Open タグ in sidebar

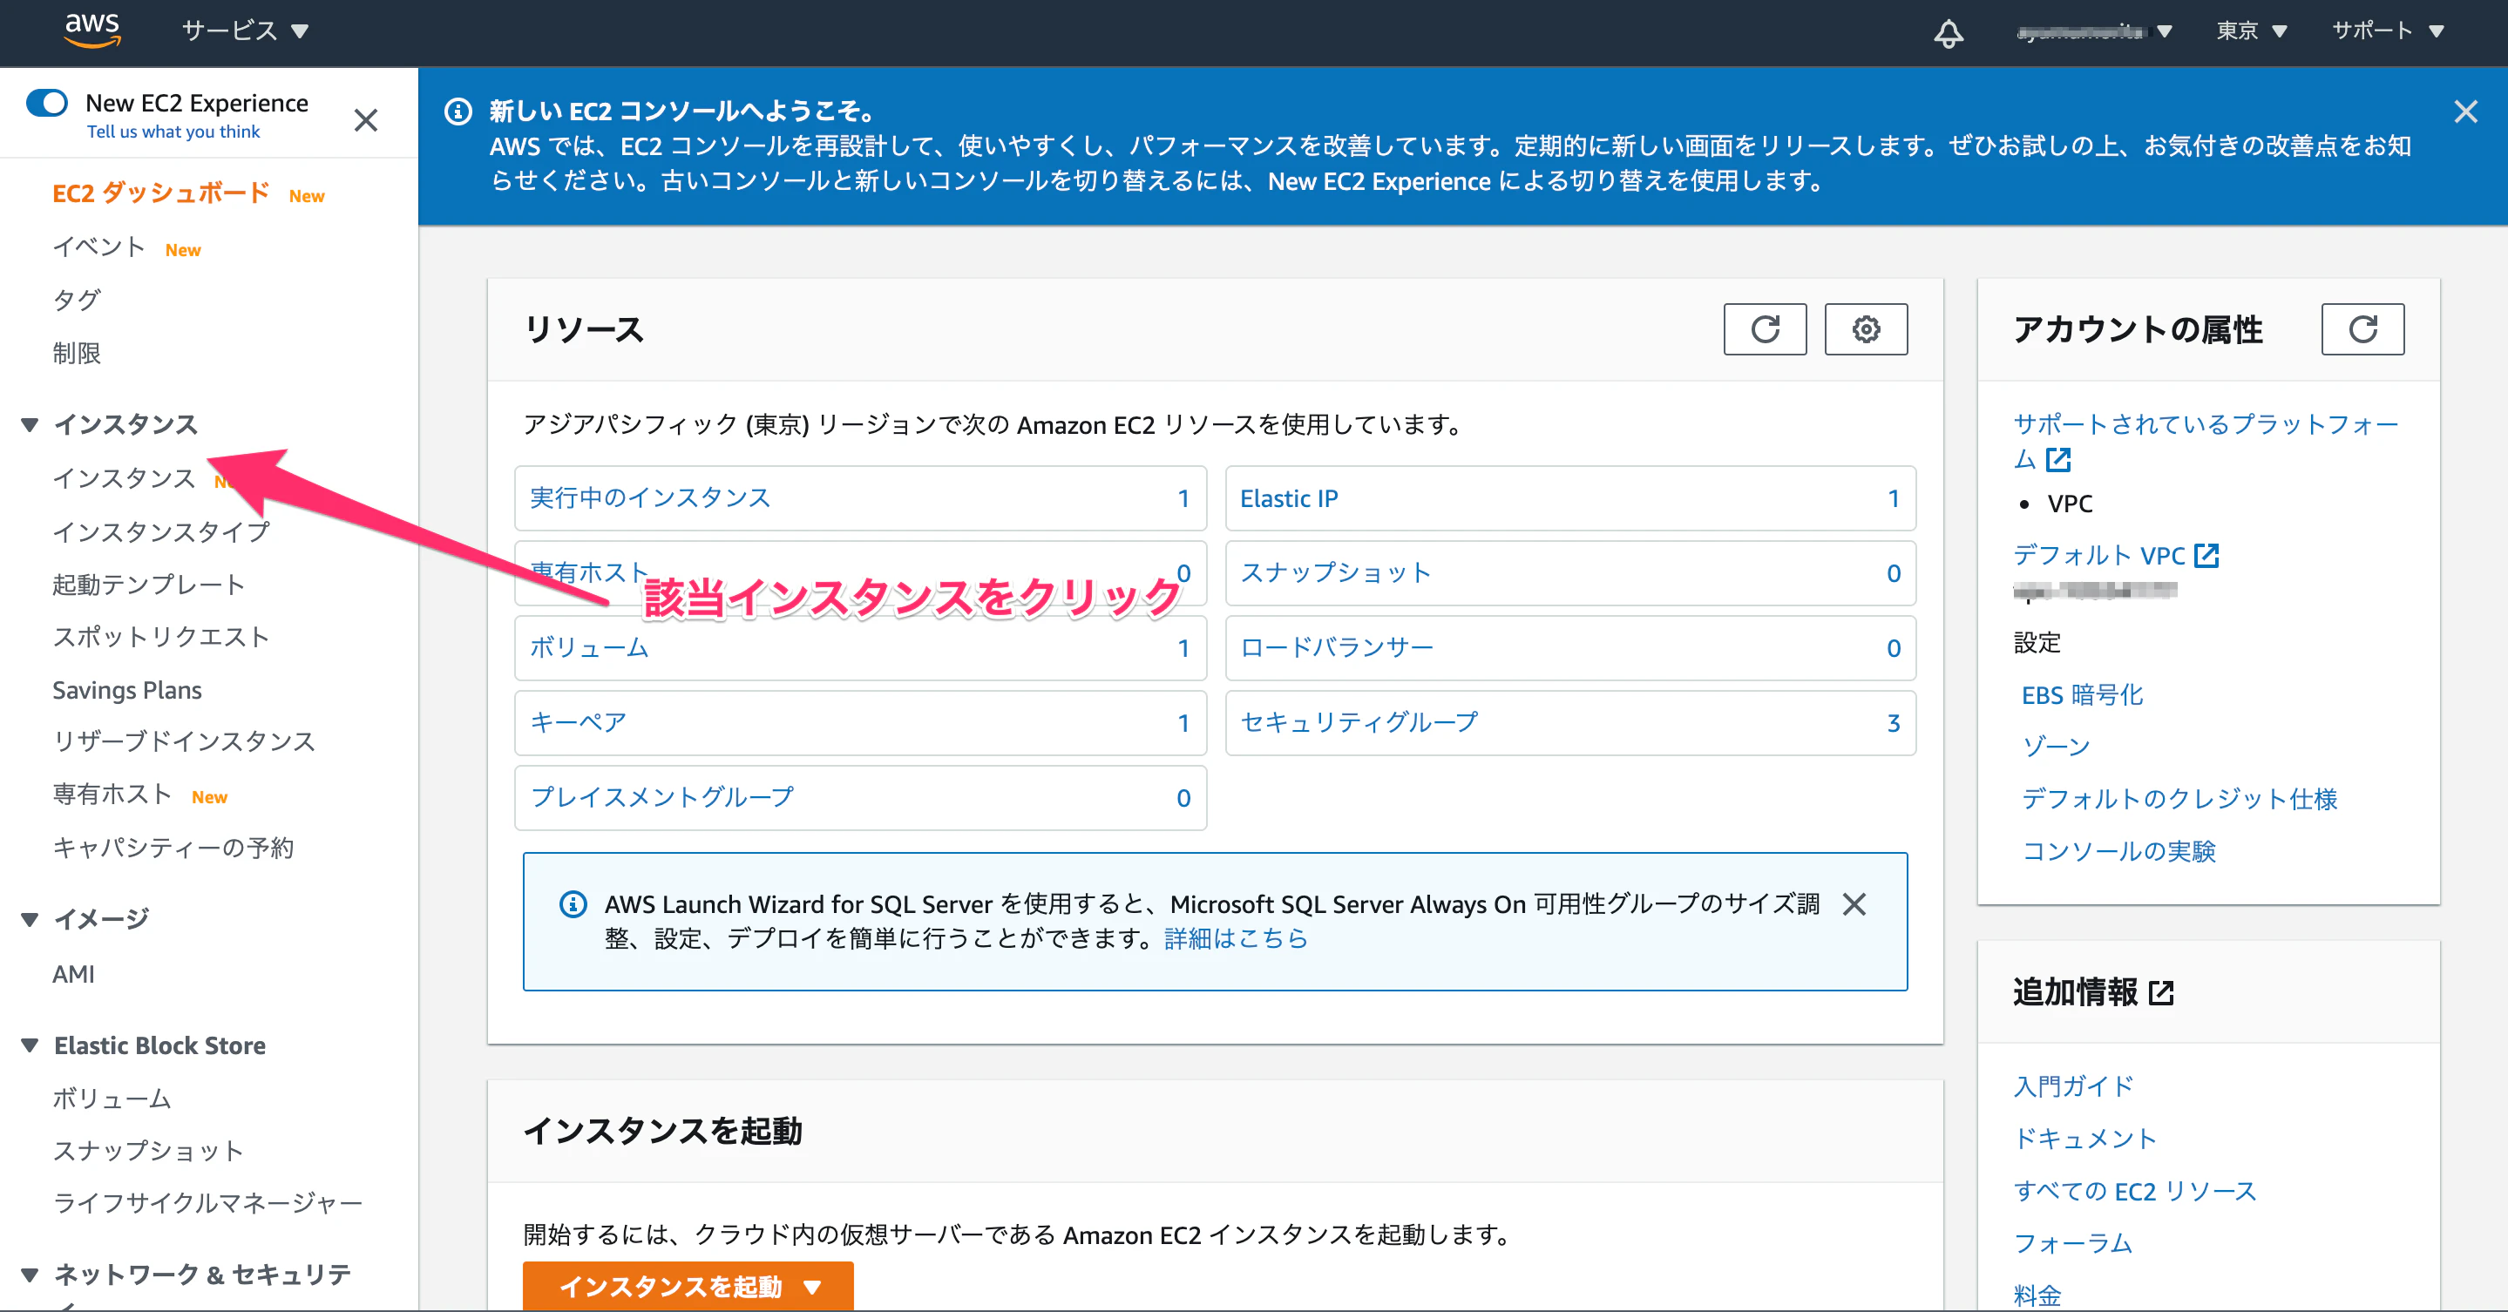[76, 300]
